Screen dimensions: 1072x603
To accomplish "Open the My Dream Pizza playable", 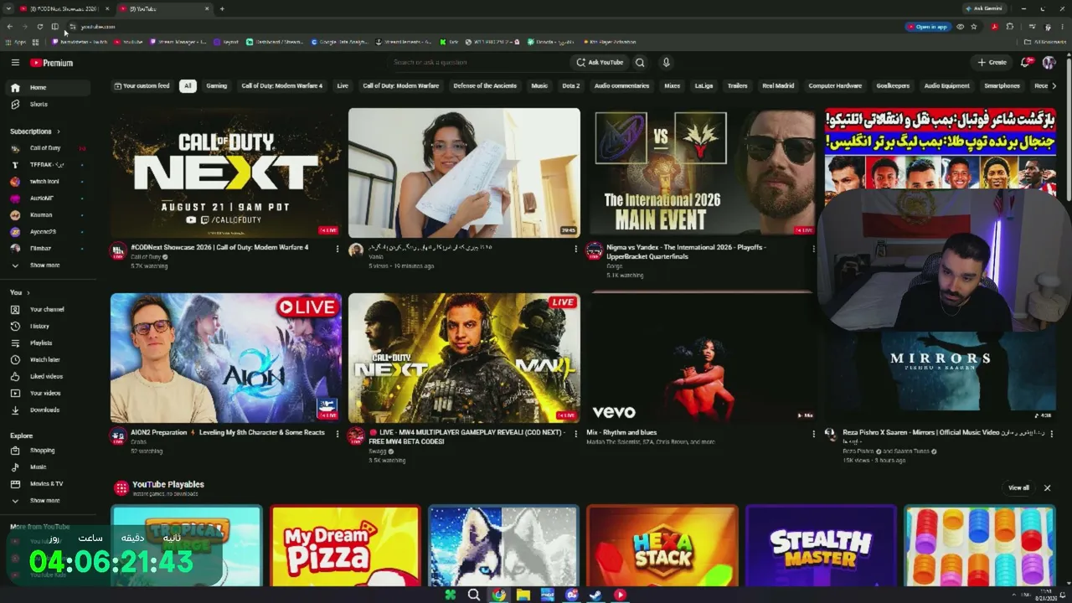I will (x=345, y=546).
